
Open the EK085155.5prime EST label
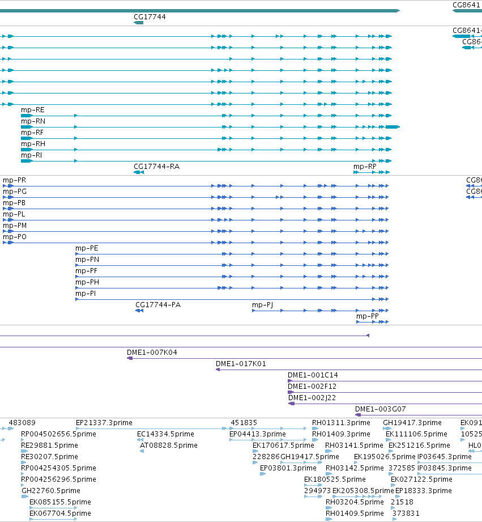tap(60, 502)
